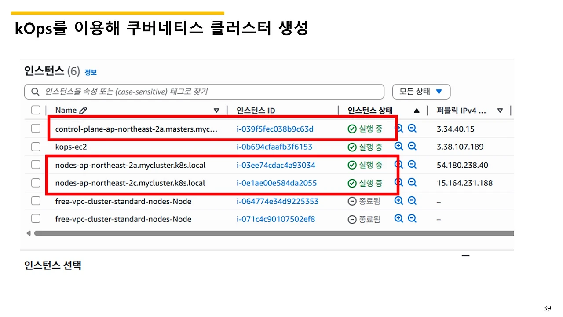
Task: Select the zoom-in icon on the kops-ec2 row
Action: point(398,146)
